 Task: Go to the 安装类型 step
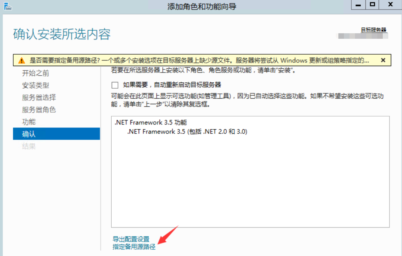(x=36, y=85)
